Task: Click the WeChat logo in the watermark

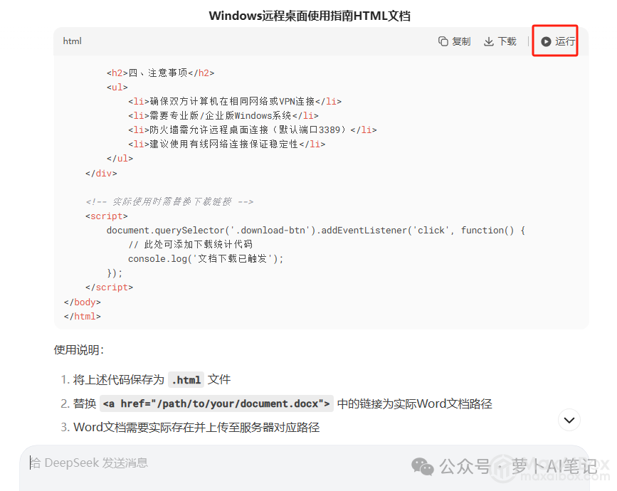Action: [x=423, y=467]
